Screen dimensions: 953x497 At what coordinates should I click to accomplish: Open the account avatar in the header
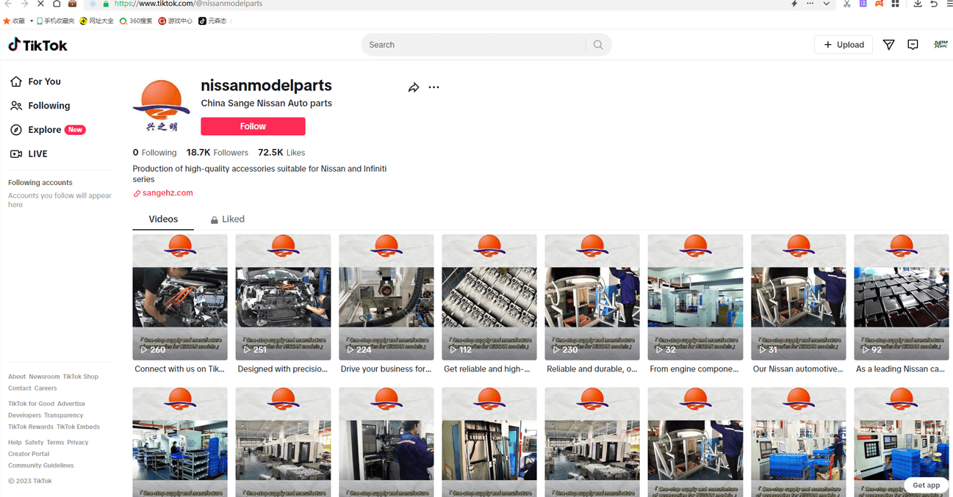[941, 45]
